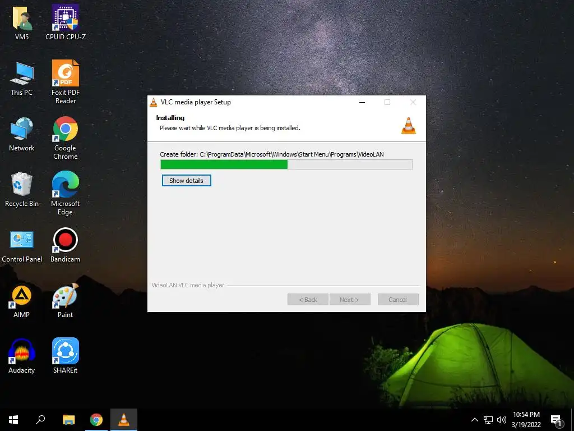The height and width of the screenshot is (431, 574).
Task: Click the VLC cone icon in the title bar
Action: 154,102
